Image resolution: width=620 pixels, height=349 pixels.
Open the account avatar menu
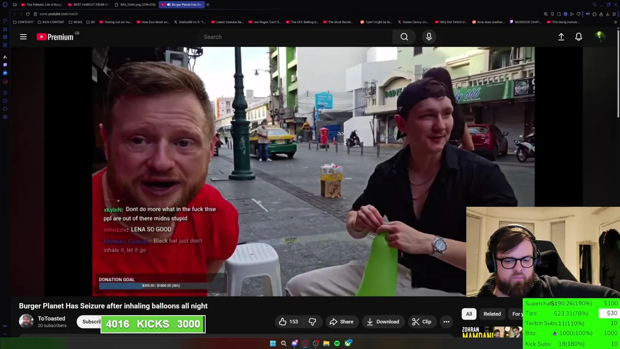click(600, 36)
